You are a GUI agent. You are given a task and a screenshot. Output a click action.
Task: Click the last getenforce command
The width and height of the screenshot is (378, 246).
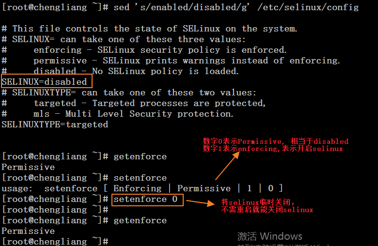tap(140, 220)
